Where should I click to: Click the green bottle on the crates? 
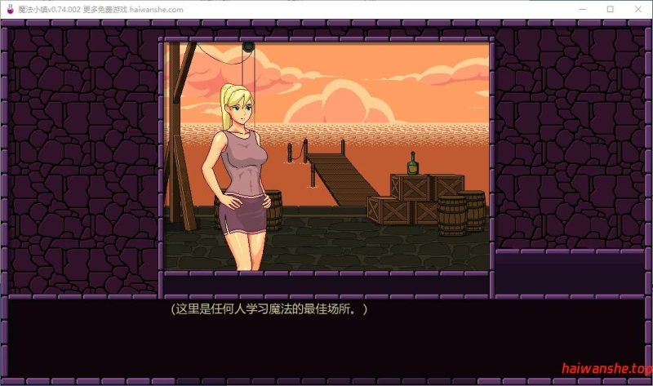412,164
